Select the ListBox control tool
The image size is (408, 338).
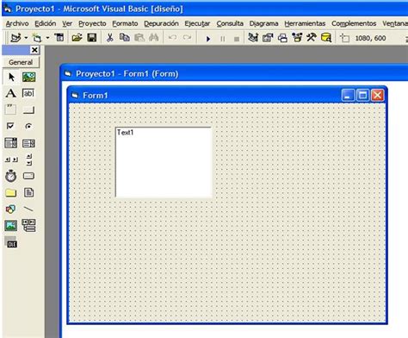pos(28,143)
